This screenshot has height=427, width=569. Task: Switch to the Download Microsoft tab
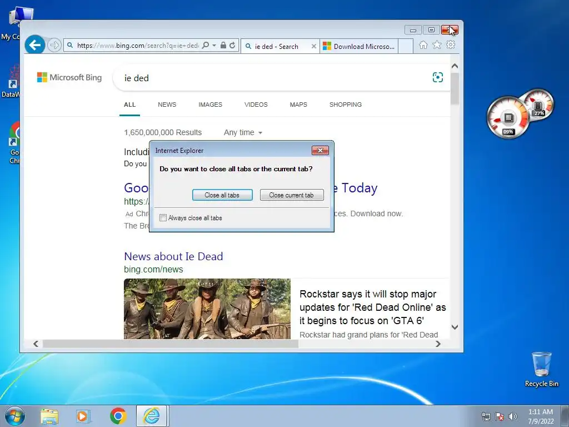click(x=358, y=47)
